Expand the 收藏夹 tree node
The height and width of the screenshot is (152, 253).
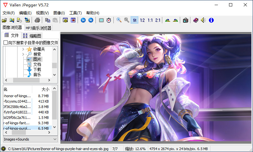coord(23,49)
